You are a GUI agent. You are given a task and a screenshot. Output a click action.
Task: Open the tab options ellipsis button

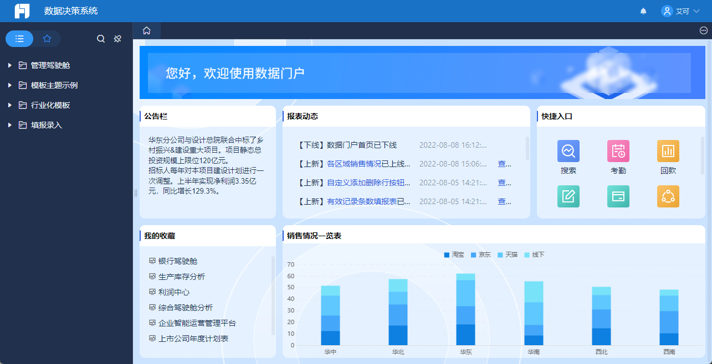tap(704, 30)
